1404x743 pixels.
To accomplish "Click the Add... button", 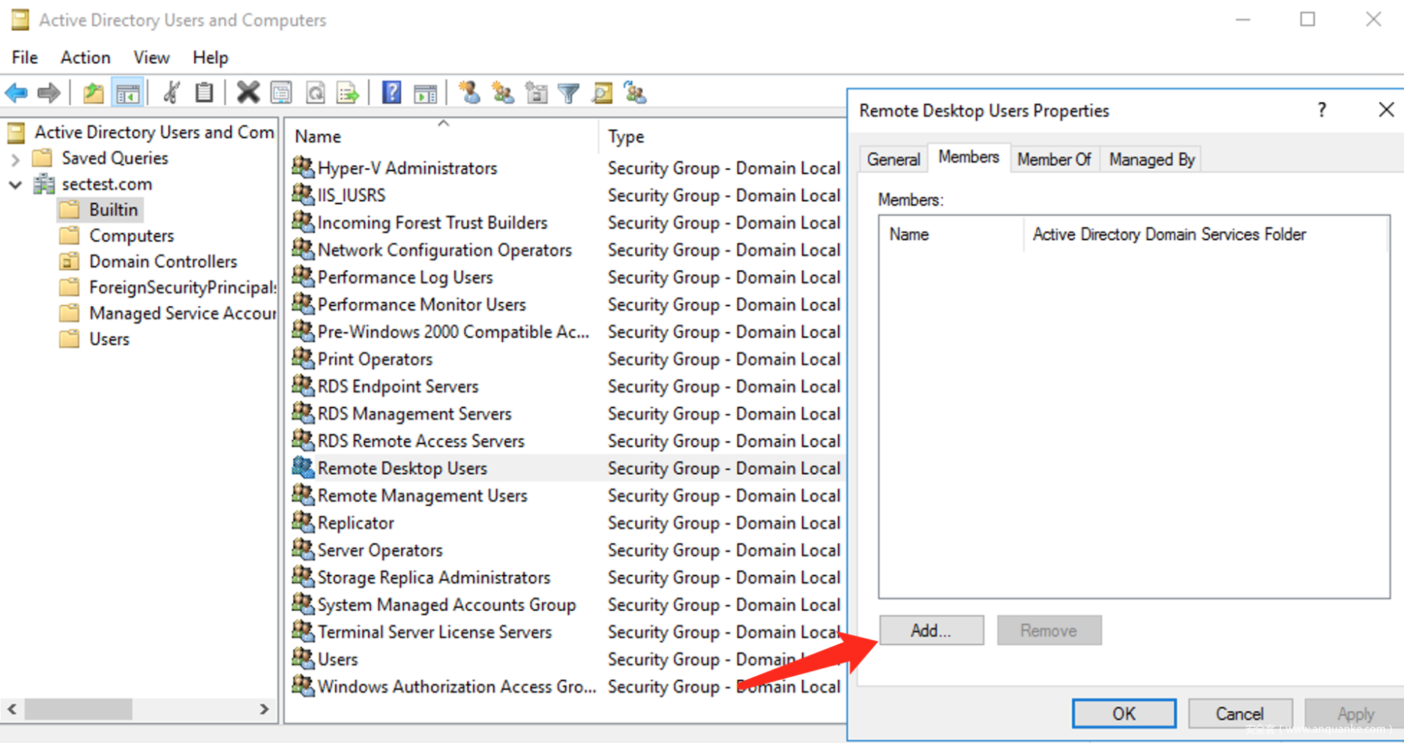I will click(931, 631).
